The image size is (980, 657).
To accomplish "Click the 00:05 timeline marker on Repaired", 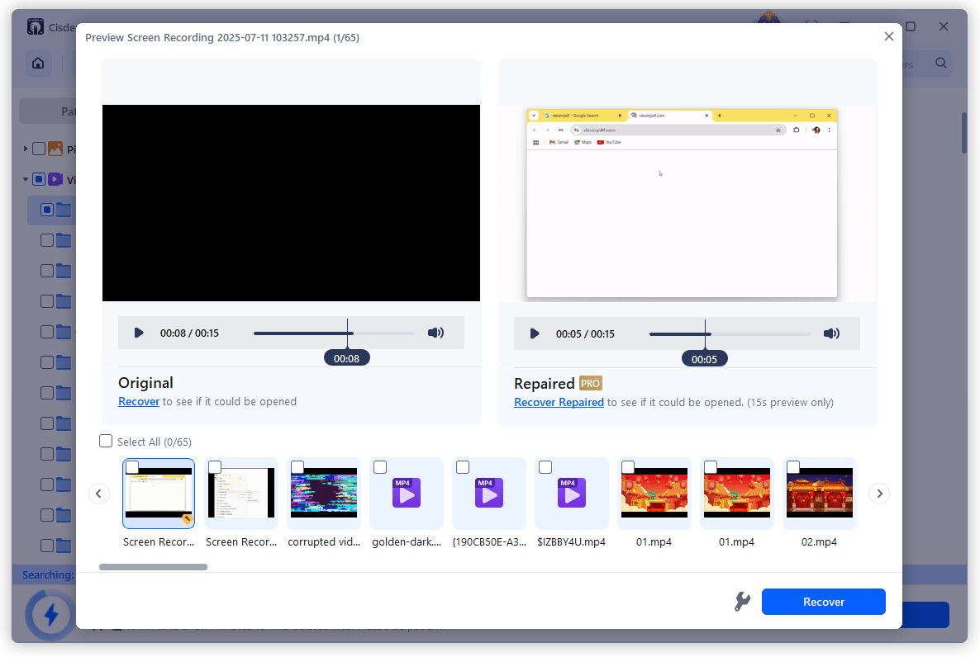I will [x=704, y=357].
